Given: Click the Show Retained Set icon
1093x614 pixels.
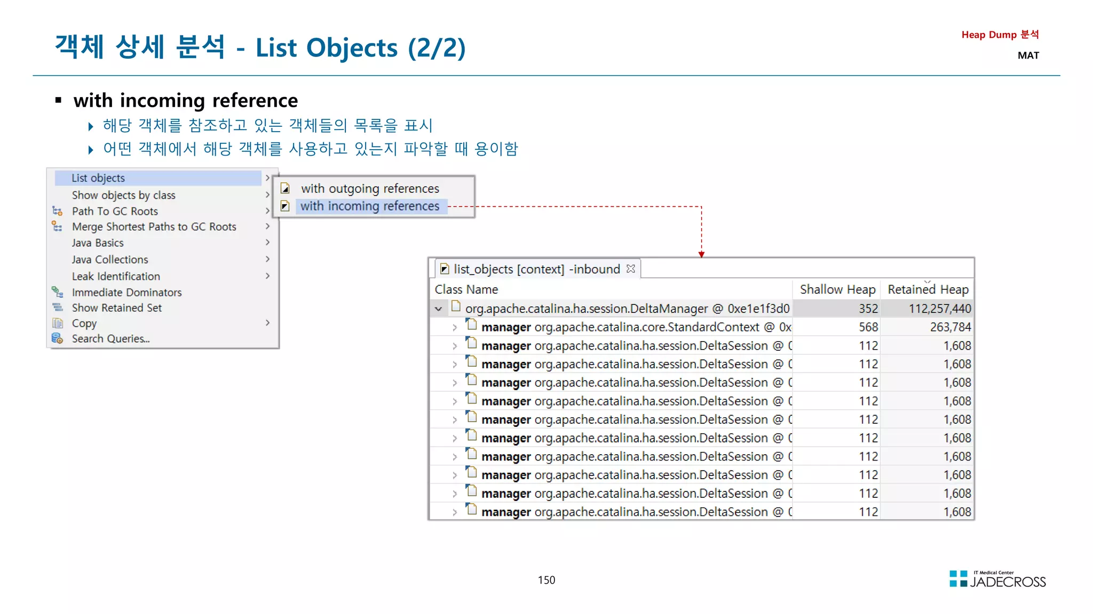Looking at the screenshot, I should click(x=58, y=308).
